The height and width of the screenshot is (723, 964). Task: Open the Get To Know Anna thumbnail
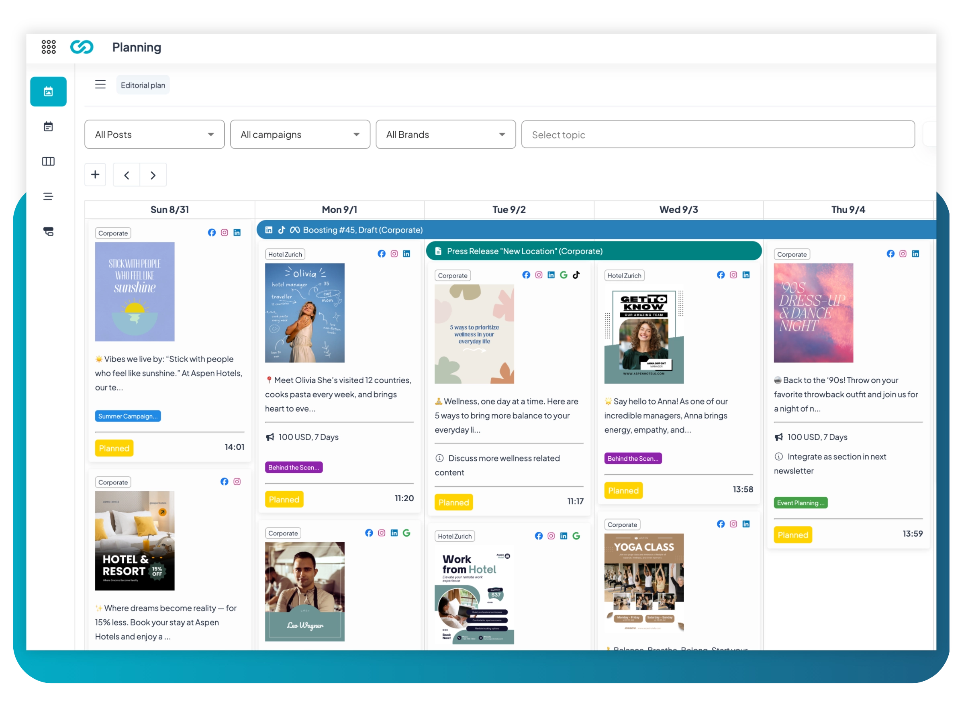pyautogui.click(x=644, y=334)
